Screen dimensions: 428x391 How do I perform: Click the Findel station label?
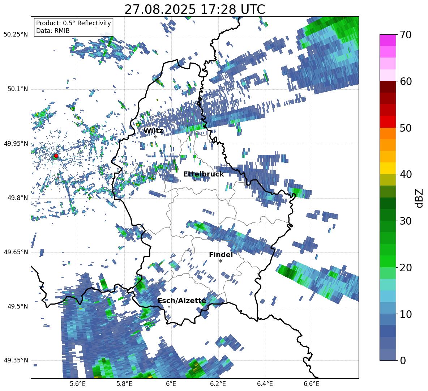click(221, 255)
